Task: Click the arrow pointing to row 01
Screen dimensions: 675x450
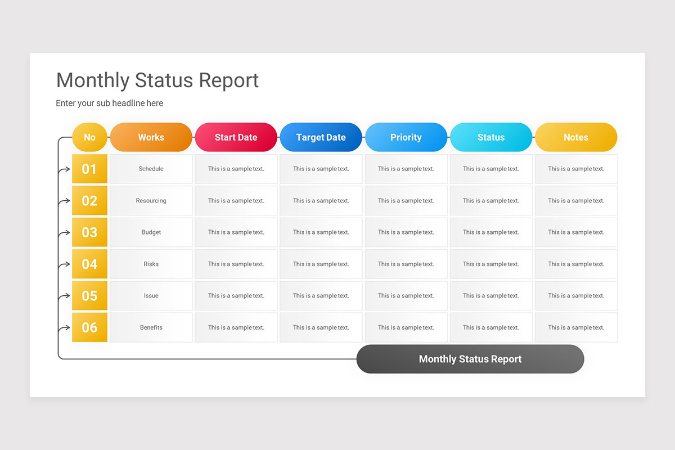Action: 65,169
